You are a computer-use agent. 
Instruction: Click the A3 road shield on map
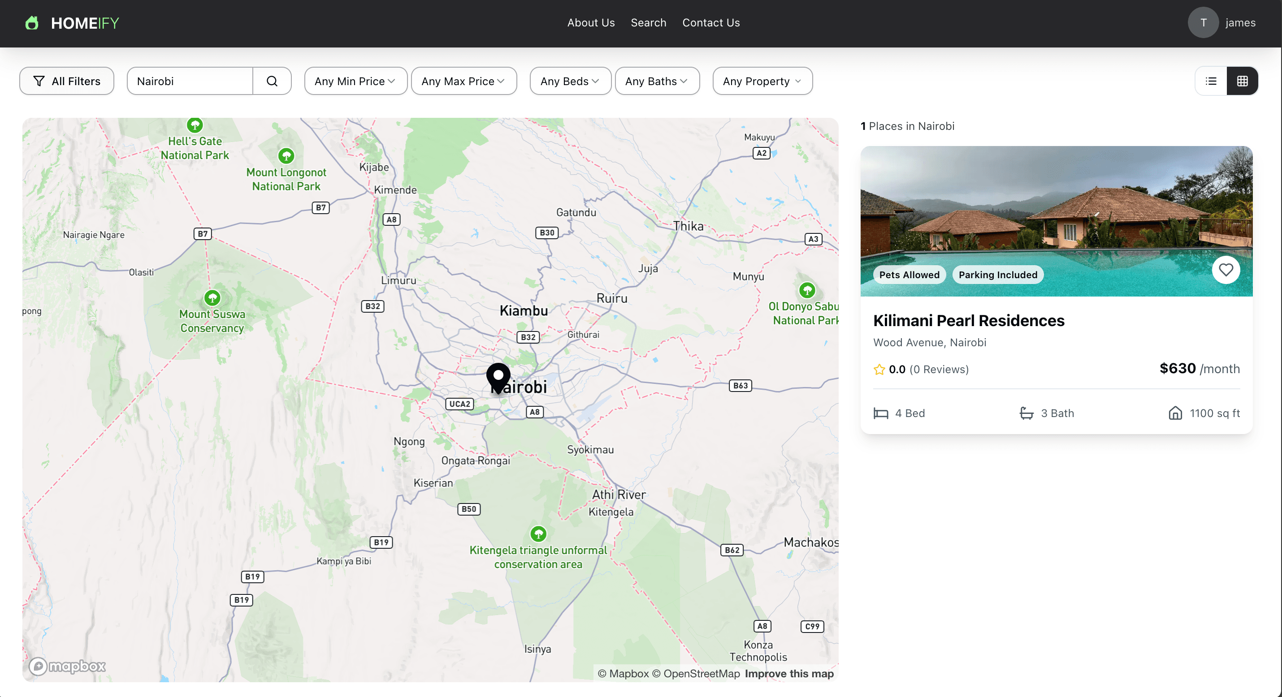(x=813, y=239)
